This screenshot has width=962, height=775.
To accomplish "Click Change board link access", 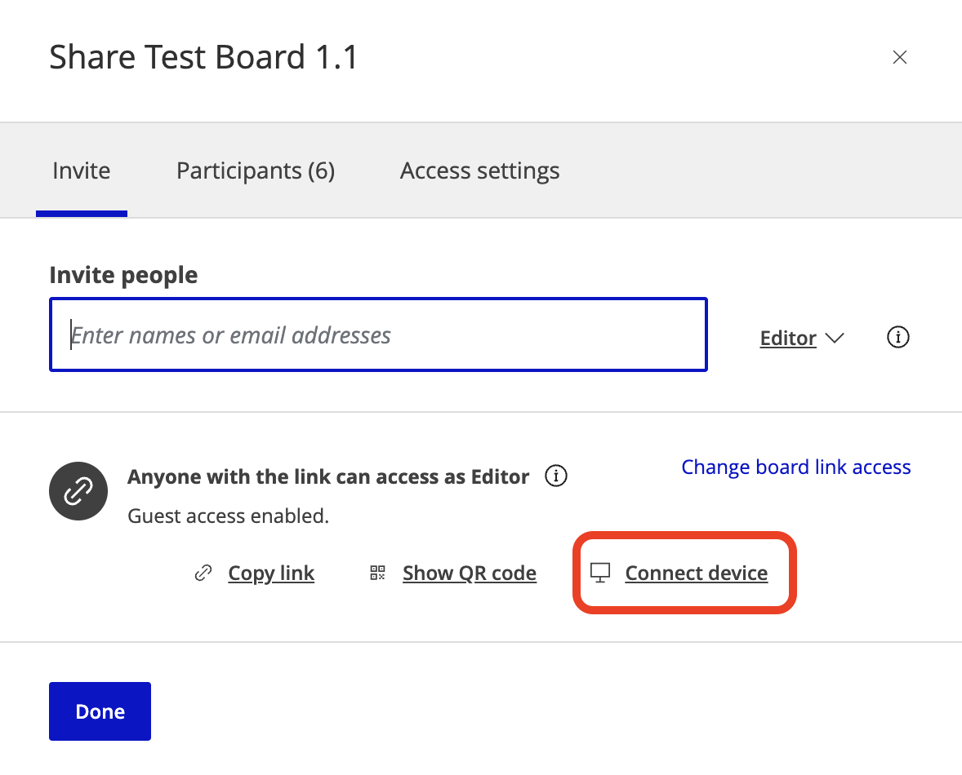I will click(x=795, y=467).
